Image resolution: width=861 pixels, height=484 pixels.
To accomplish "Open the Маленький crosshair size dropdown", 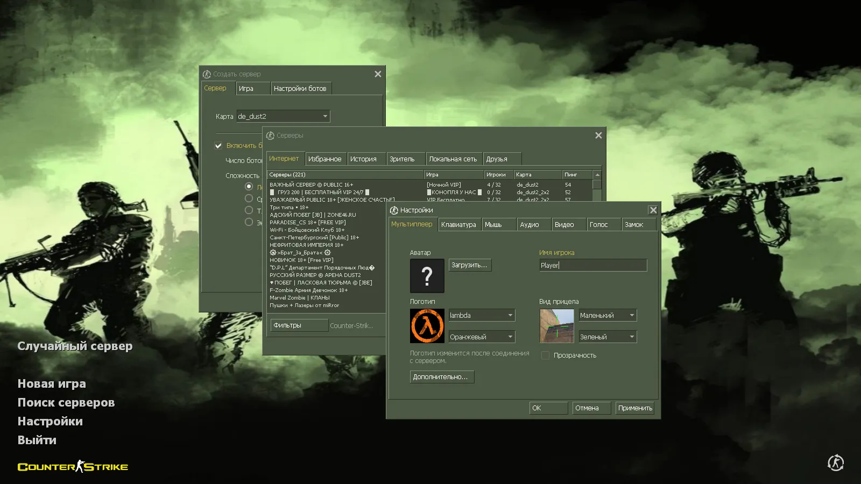I will (x=631, y=316).
